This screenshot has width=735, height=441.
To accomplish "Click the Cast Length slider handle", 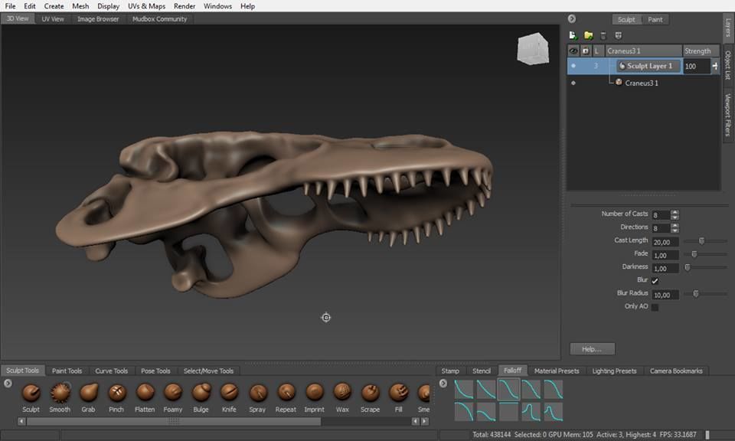I will (702, 241).
